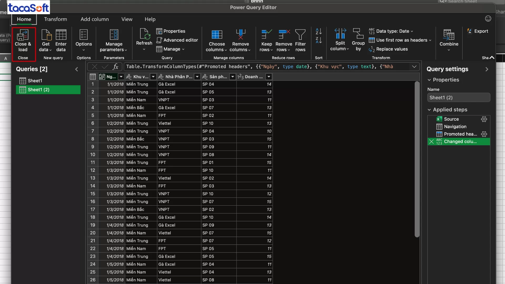Collapse the Applied steps section
The width and height of the screenshot is (505, 284).
(429, 110)
